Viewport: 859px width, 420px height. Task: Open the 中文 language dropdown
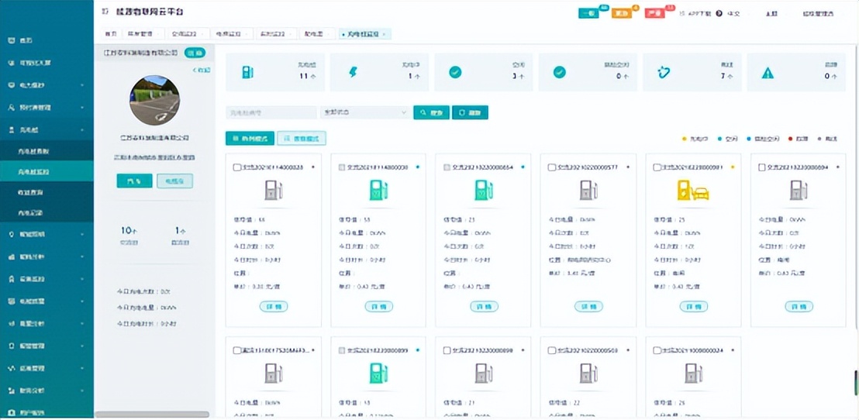733,14
